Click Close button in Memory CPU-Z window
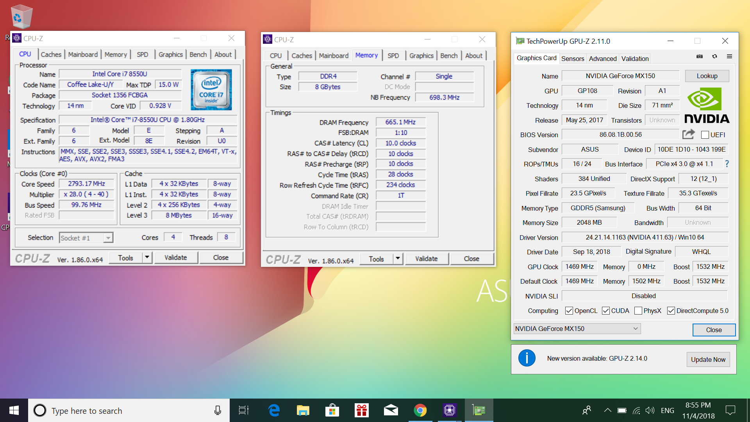 pyautogui.click(x=471, y=259)
